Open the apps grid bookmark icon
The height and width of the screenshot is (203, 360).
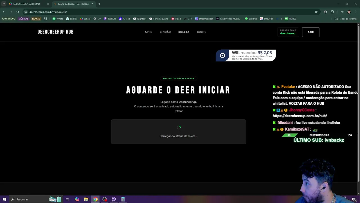[45, 19]
